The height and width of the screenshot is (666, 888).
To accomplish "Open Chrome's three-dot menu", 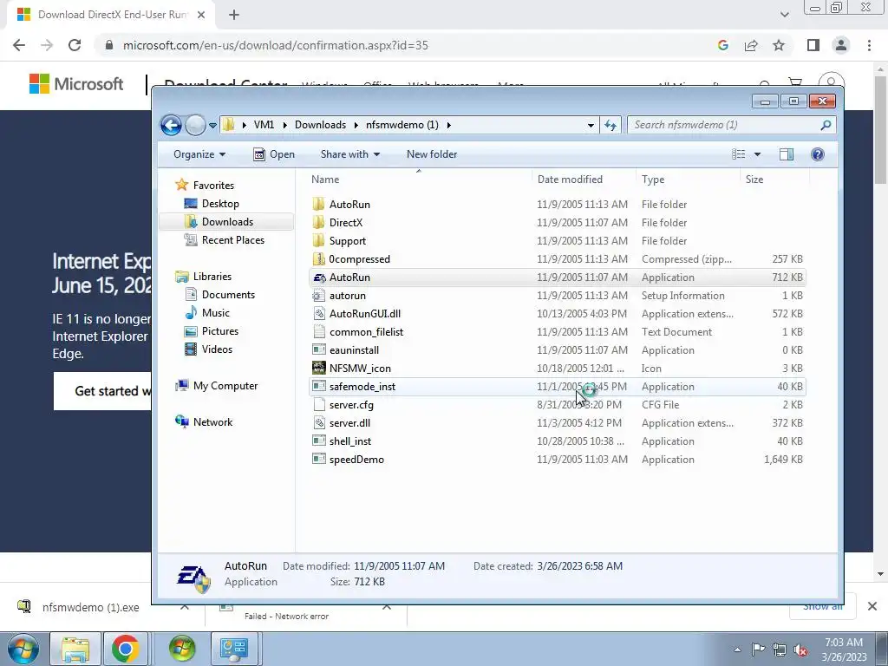I will [x=869, y=45].
